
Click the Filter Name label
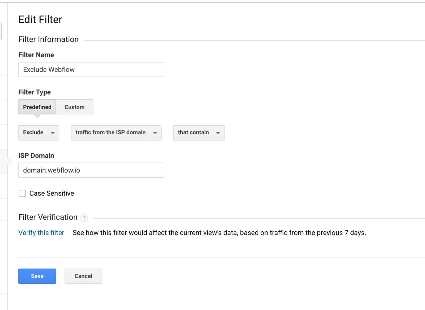coord(36,55)
